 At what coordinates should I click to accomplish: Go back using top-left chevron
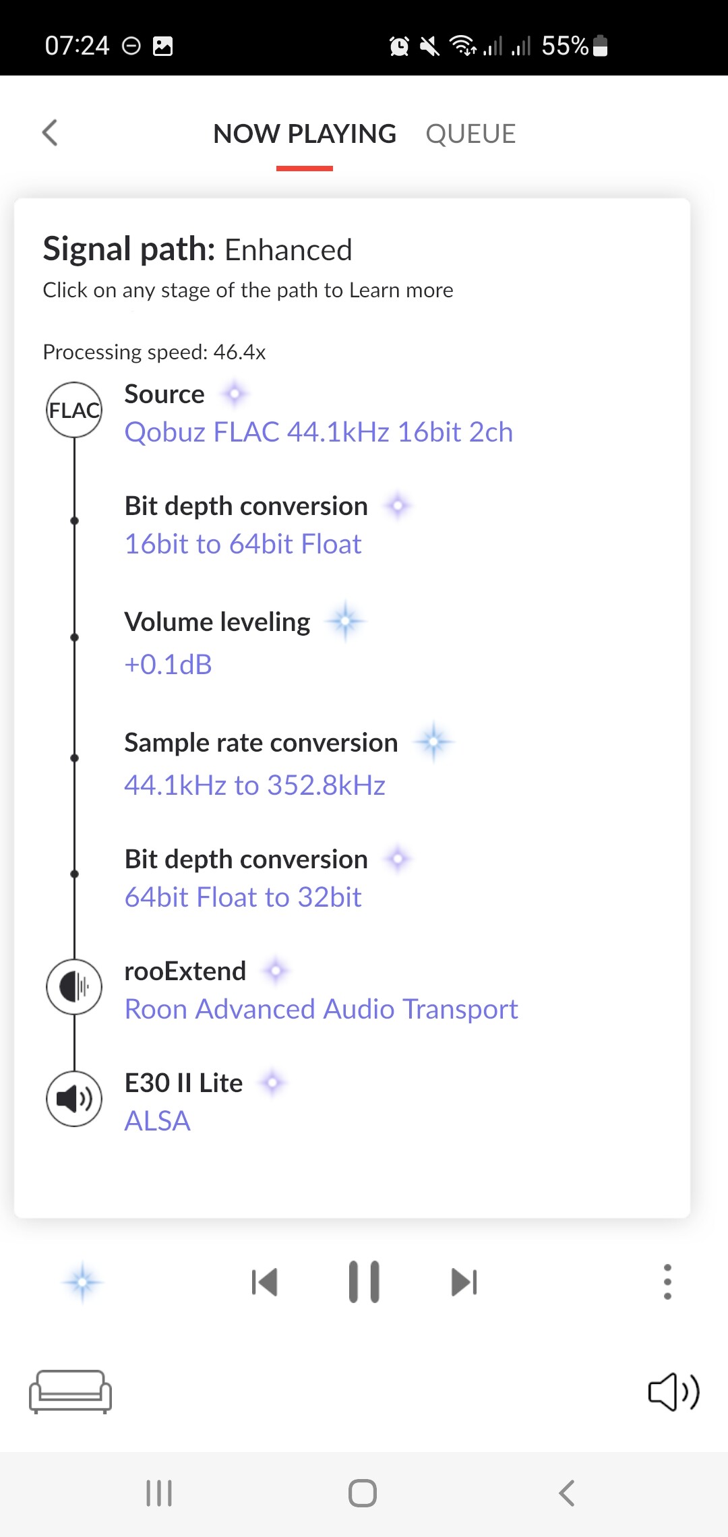pyautogui.click(x=50, y=133)
